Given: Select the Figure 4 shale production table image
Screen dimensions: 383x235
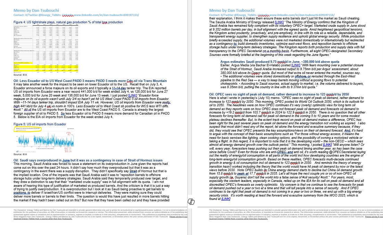Looking at the screenshot, I should coord(46,49).
